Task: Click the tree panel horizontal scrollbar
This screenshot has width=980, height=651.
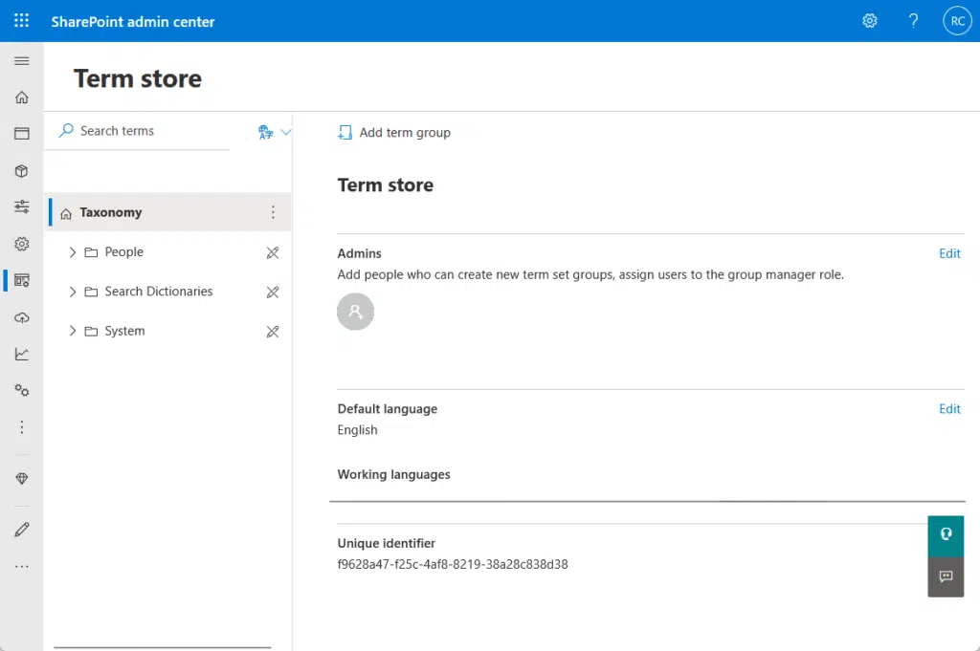Action: pyautogui.click(x=163, y=647)
